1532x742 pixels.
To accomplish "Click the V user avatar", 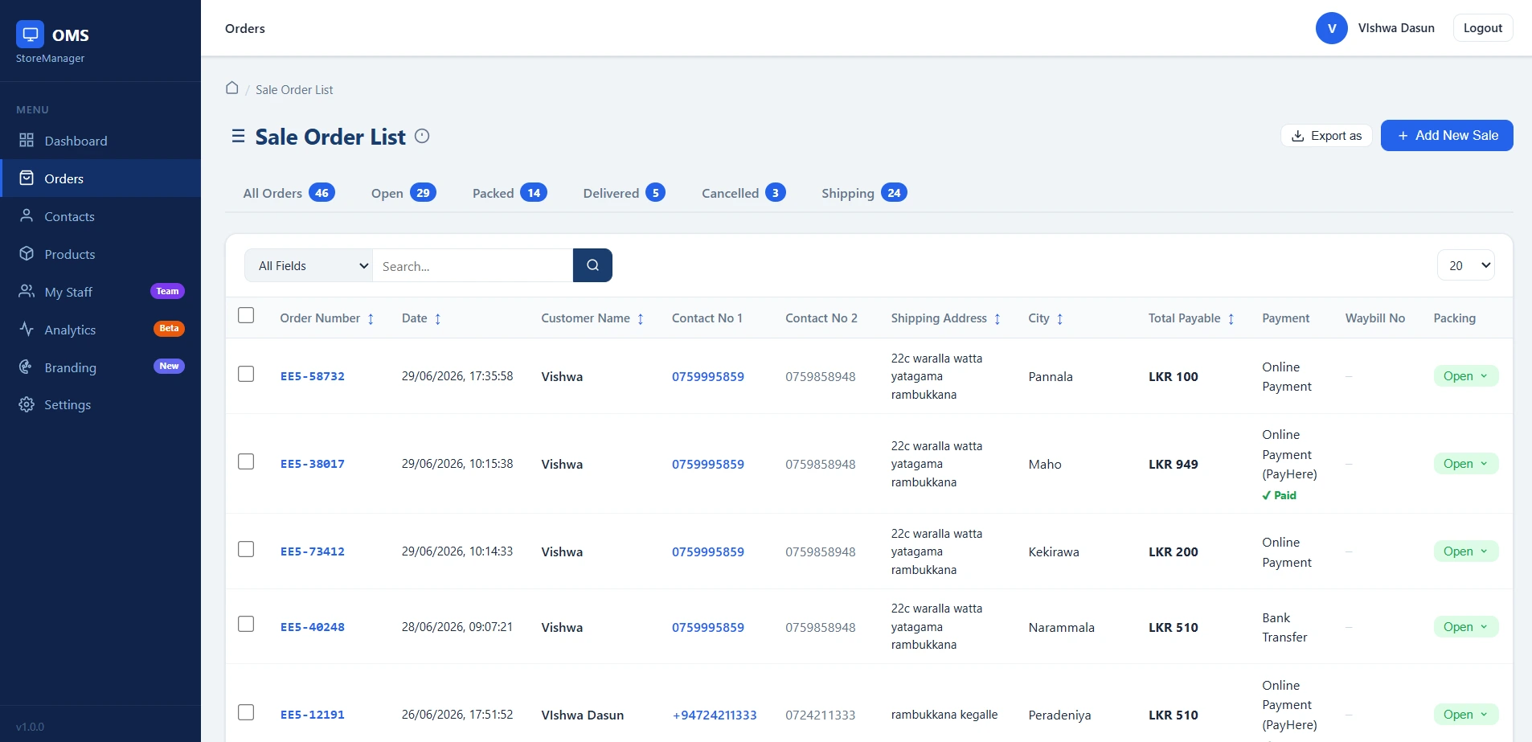I will (1332, 28).
